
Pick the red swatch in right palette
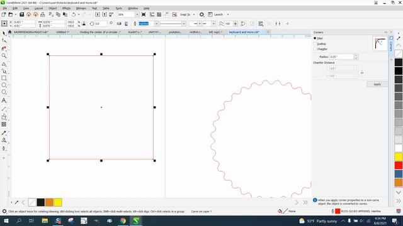point(399,165)
